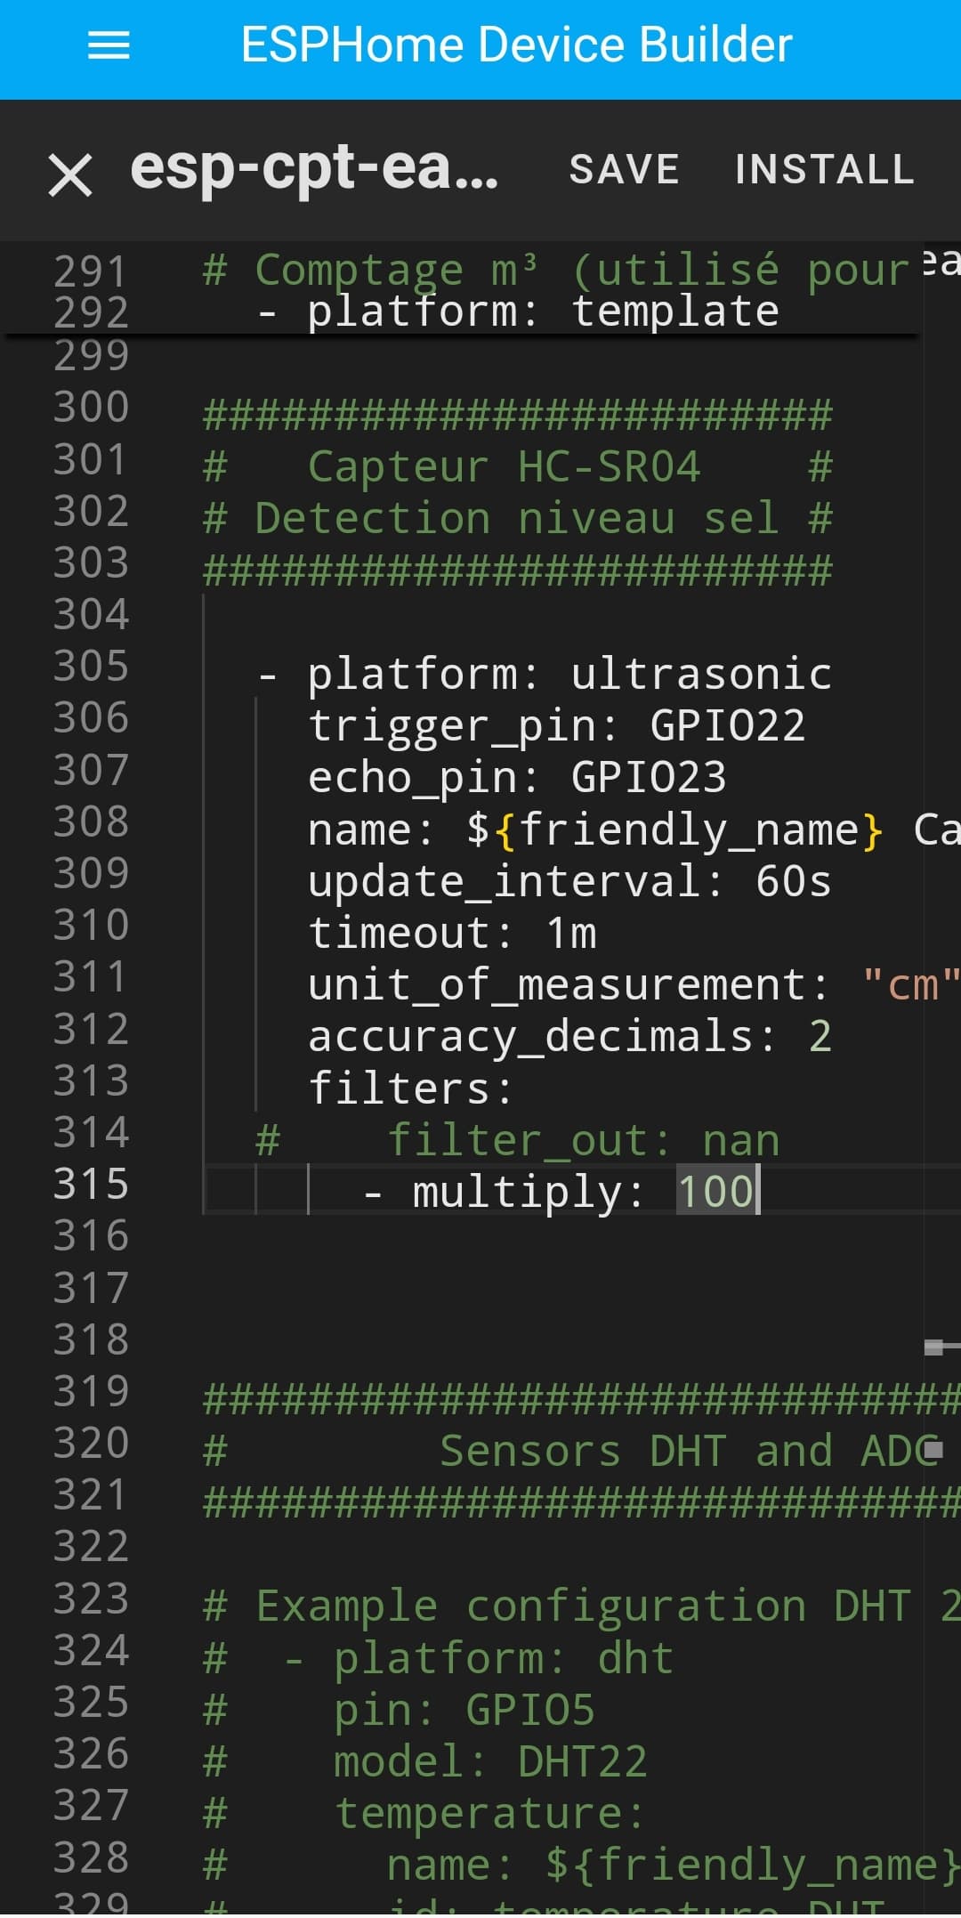Click the 'Example configuration DHT' comment
This screenshot has height=1918, width=961.
click(x=583, y=1606)
